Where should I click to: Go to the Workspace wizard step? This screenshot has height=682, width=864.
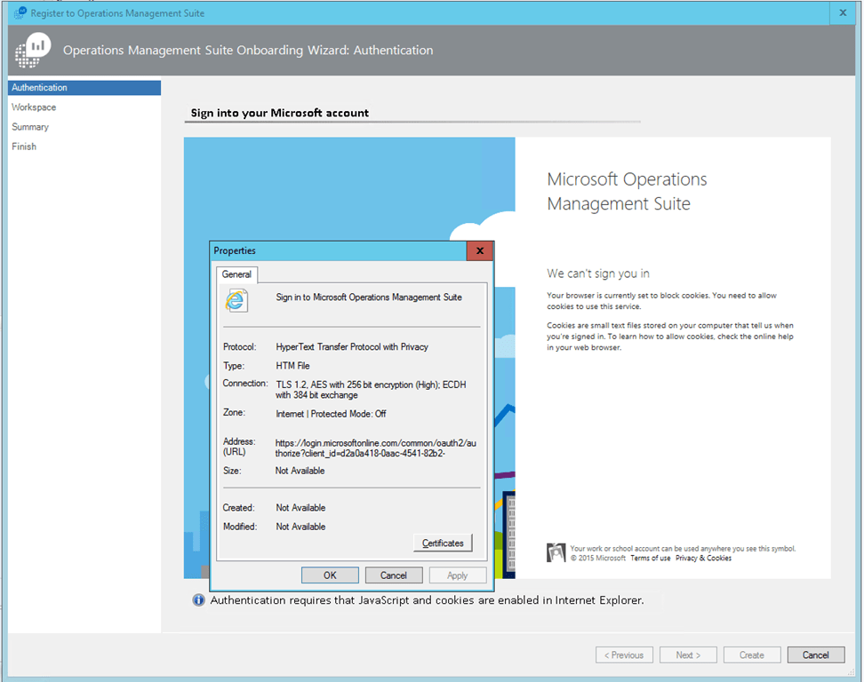(34, 107)
